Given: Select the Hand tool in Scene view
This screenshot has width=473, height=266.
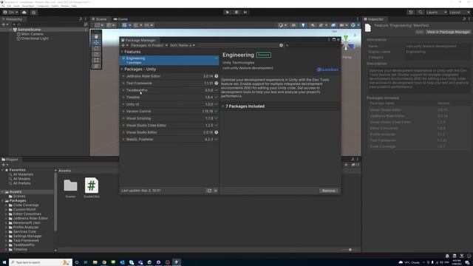Looking at the screenshot, I should tap(96, 36).
